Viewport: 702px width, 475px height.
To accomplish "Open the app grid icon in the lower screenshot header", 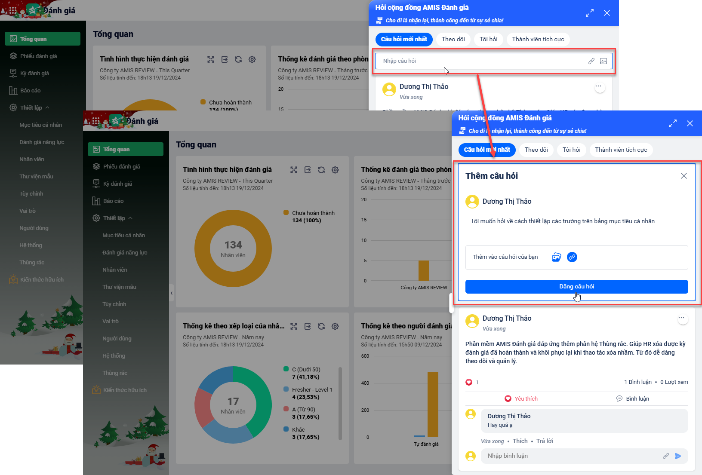I will click(x=96, y=121).
